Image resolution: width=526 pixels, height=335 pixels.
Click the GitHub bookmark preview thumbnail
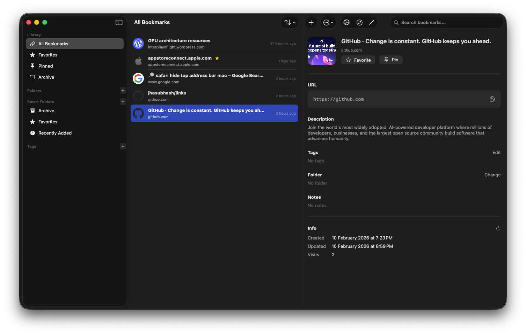coord(321,51)
